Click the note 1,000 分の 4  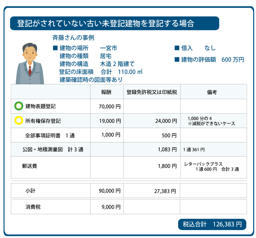coord(200,118)
